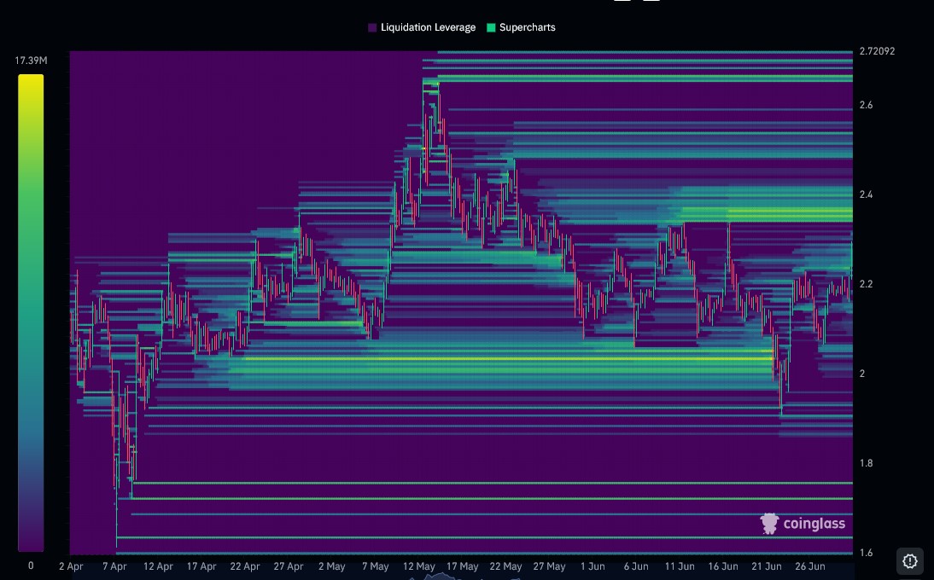Screen dimensions: 934x580
Task: Click the 17.39M maximum scale value
Action: (x=31, y=61)
